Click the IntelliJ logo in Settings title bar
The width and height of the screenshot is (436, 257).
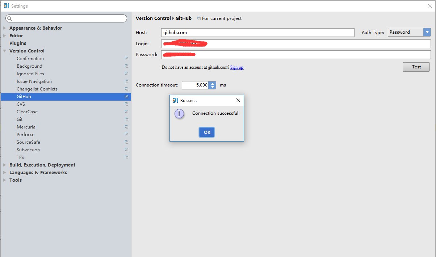pos(6,6)
